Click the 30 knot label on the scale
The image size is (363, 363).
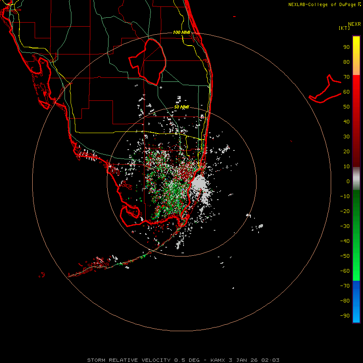click(346, 137)
